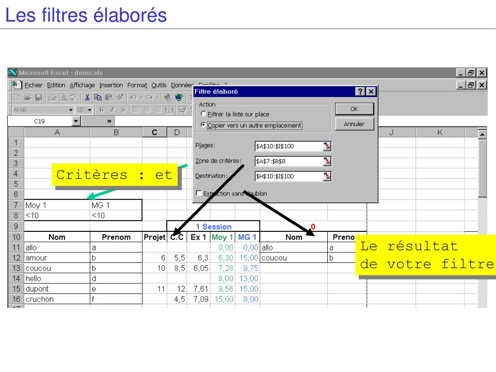Align text left in the toolbar
496x372 pixels.
click(136, 110)
